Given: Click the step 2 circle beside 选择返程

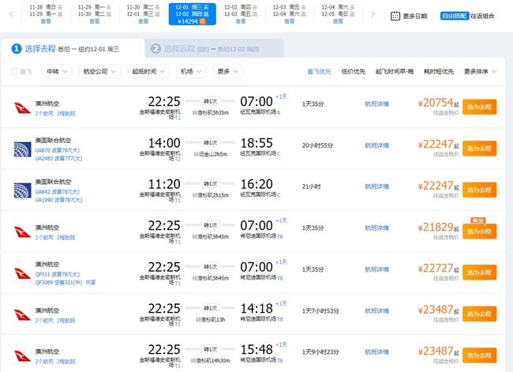Looking at the screenshot, I should tap(155, 49).
